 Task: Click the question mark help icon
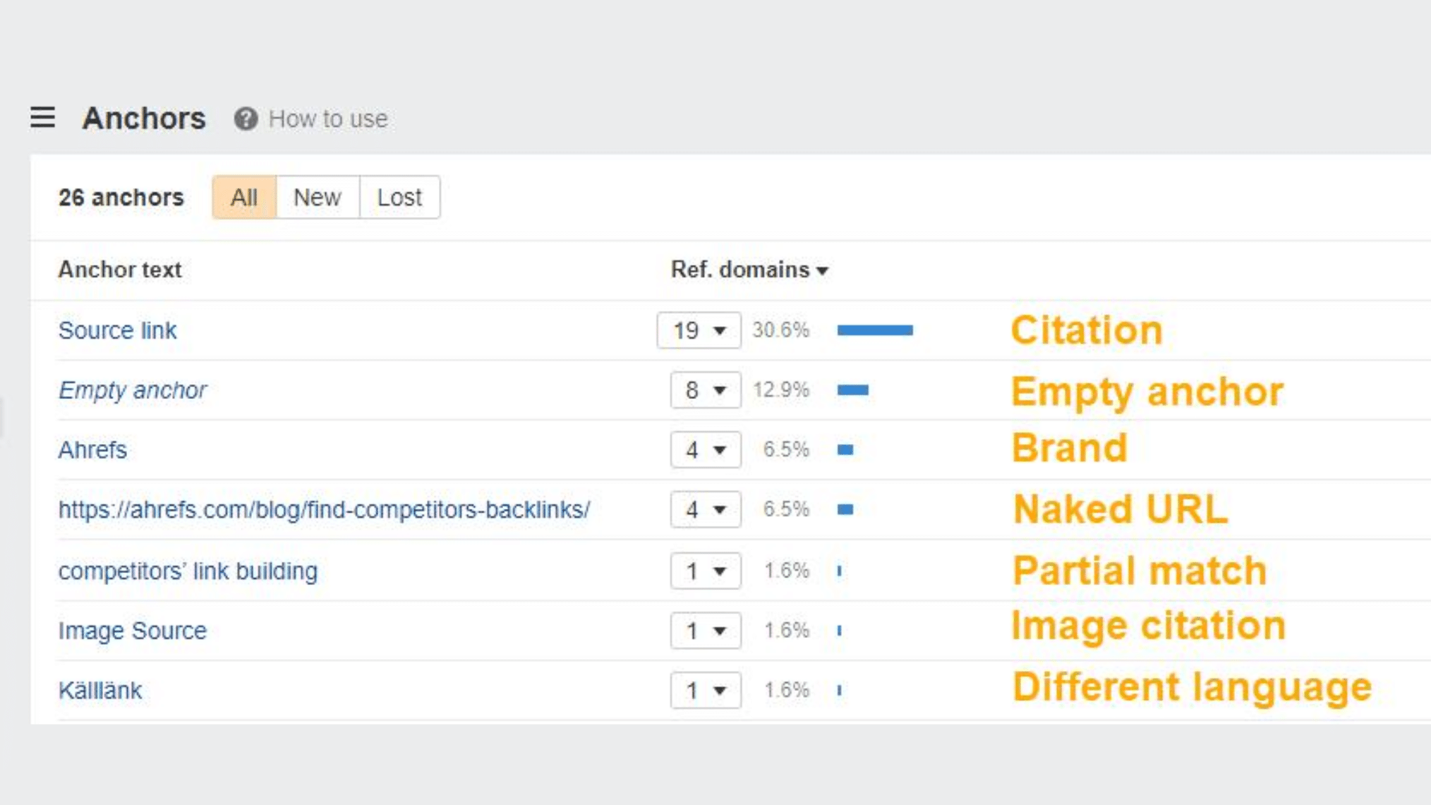pyautogui.click(x=246, y=118)
